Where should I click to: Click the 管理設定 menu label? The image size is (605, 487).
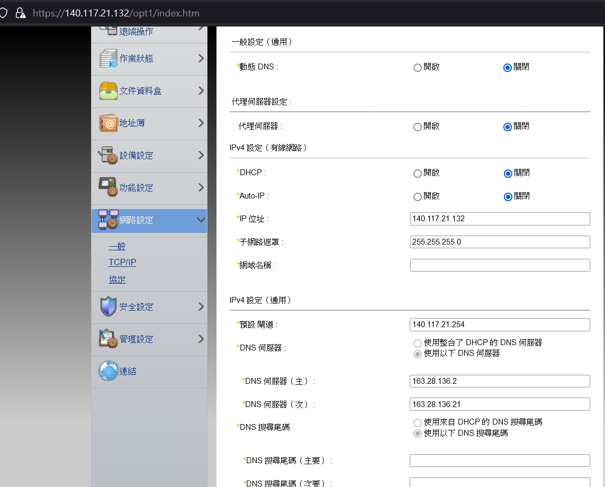click(x=136, y=339)
